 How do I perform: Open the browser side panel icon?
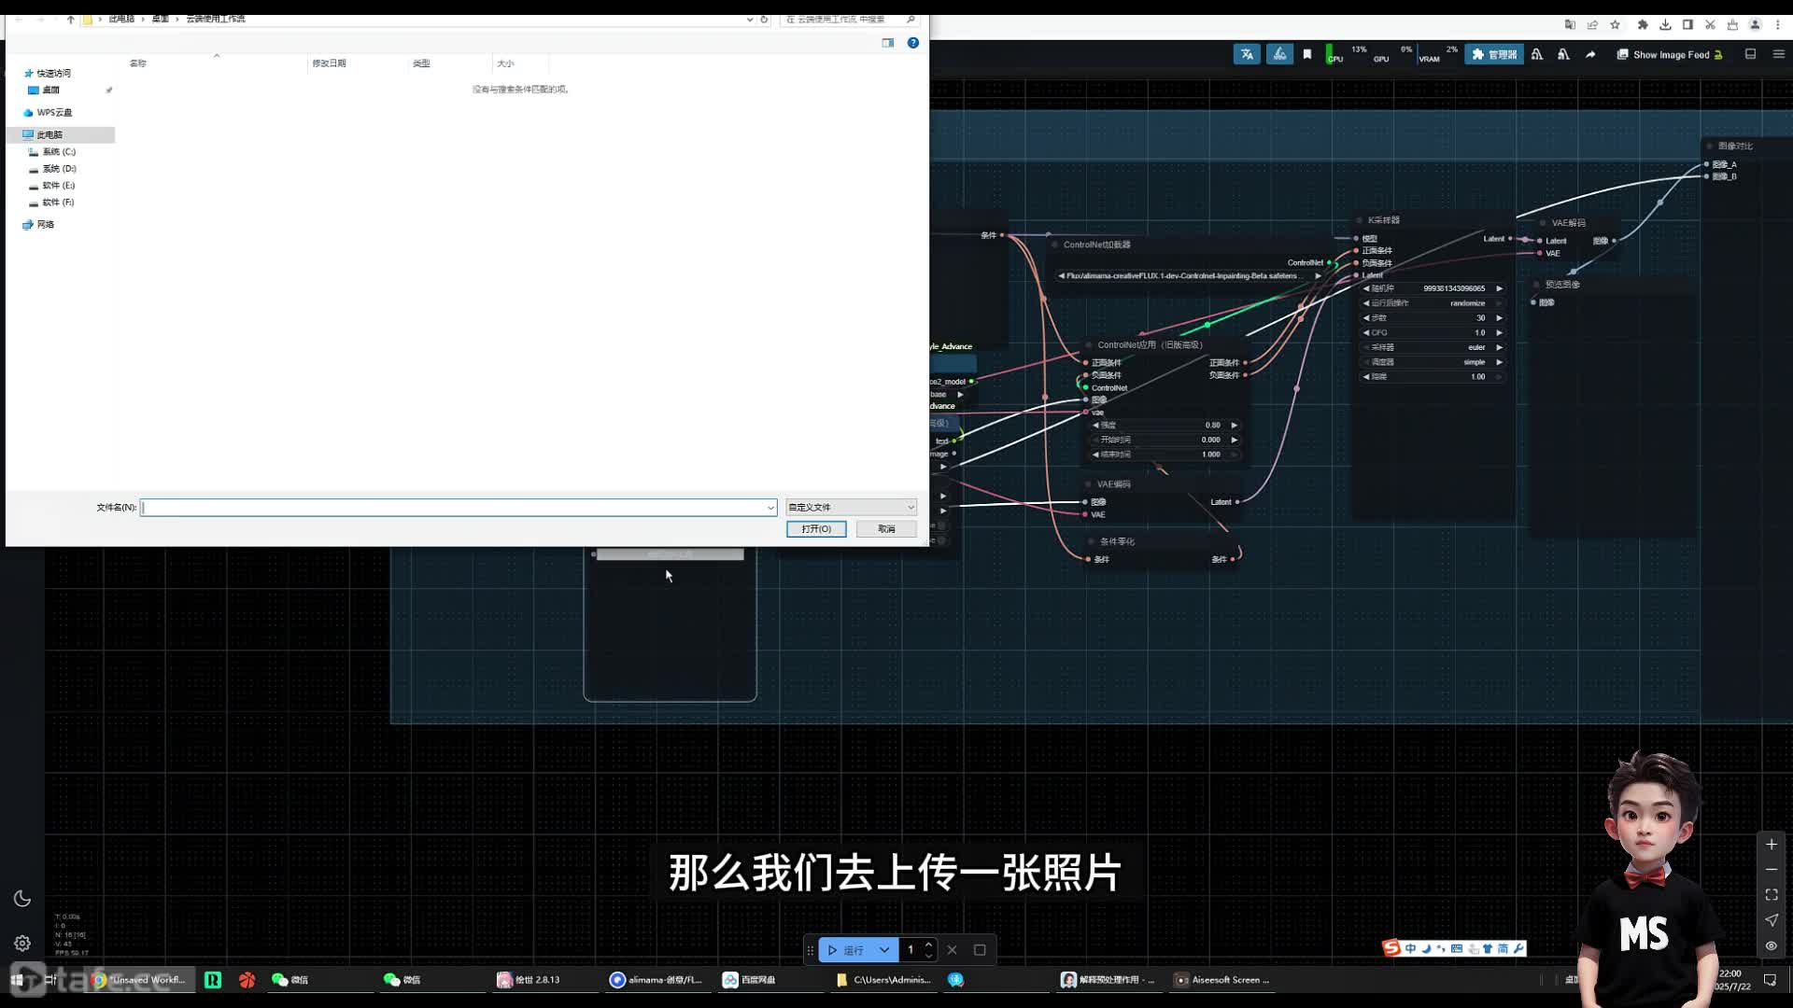click(1687, 25)
